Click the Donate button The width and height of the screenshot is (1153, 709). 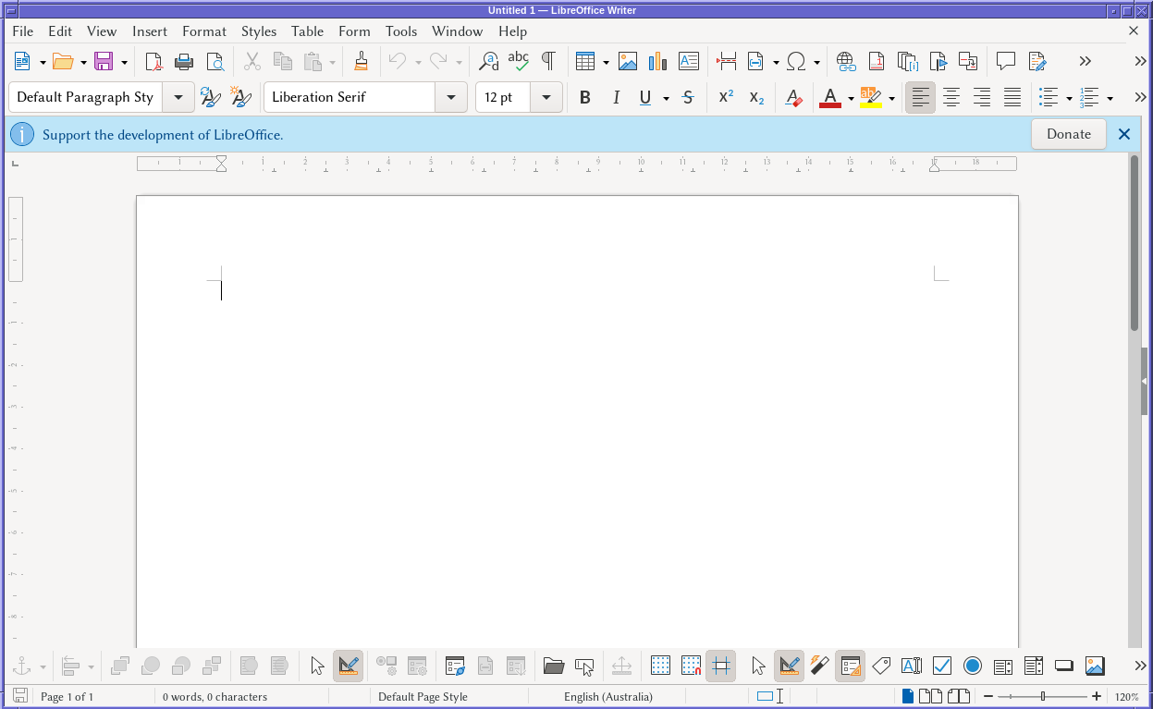[x=1068, y=134]
